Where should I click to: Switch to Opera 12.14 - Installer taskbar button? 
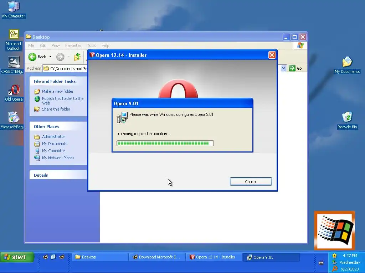[x=214, y=257]
